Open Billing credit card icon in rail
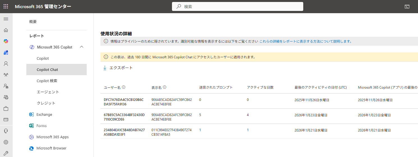418x157 pixels. click(x=6, y=120)
